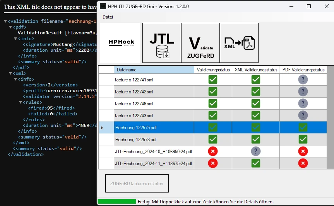
Task: Click Validierungsstatus check for facture-x-122746.xml
Action: click(x=213, y=103)
